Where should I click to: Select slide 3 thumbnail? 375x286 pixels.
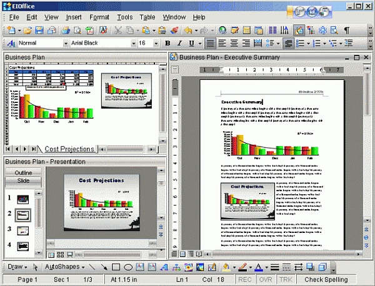[22, 231]
